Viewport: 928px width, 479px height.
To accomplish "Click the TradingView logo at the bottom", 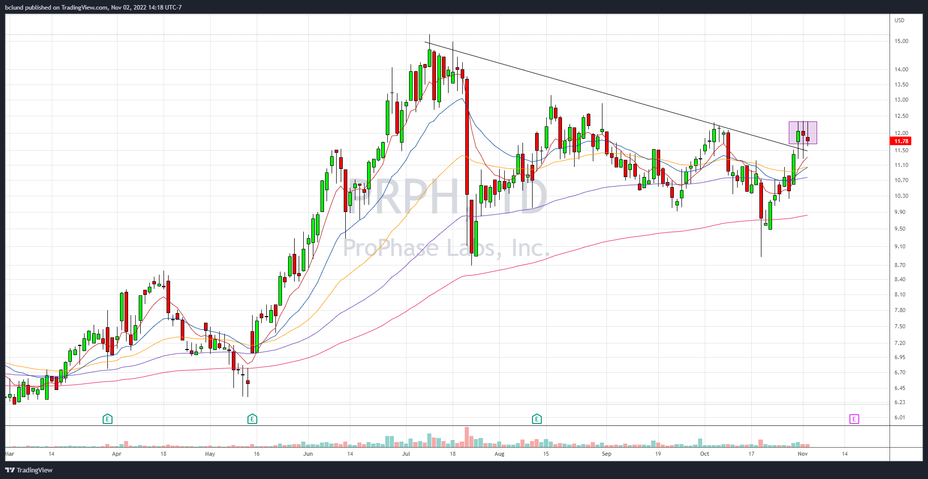I will tap(29, 470).
